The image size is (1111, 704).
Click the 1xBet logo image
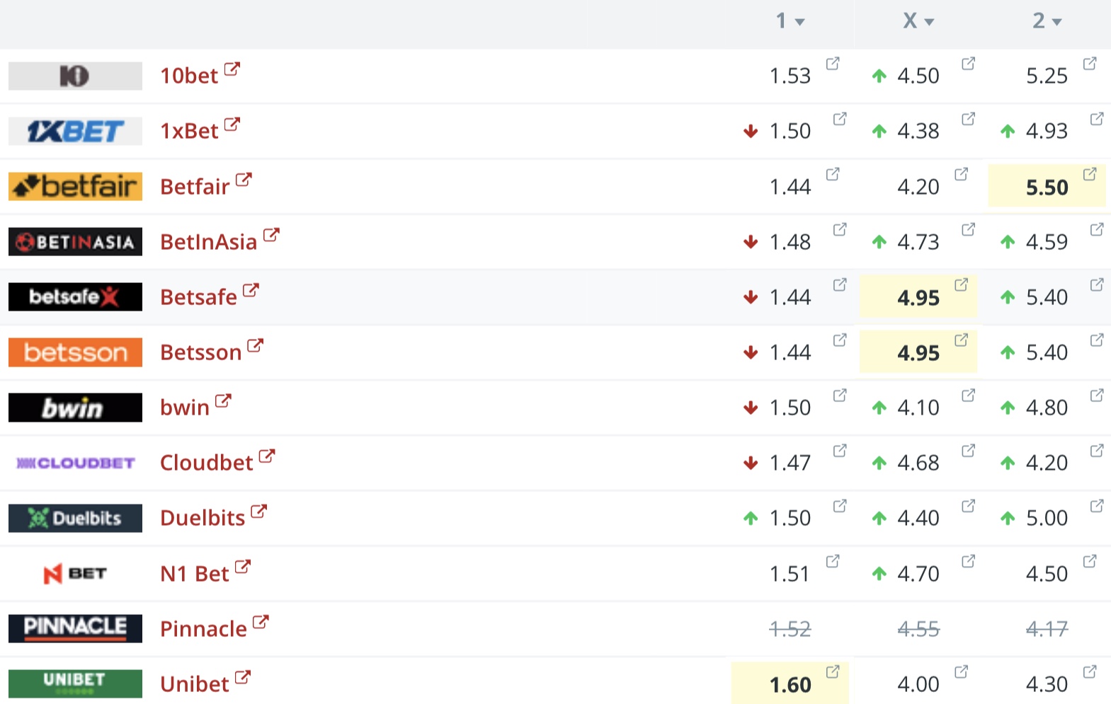(75, 131)
